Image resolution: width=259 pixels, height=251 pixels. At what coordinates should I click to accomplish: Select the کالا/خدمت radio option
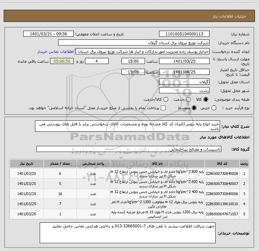point(166,99)
